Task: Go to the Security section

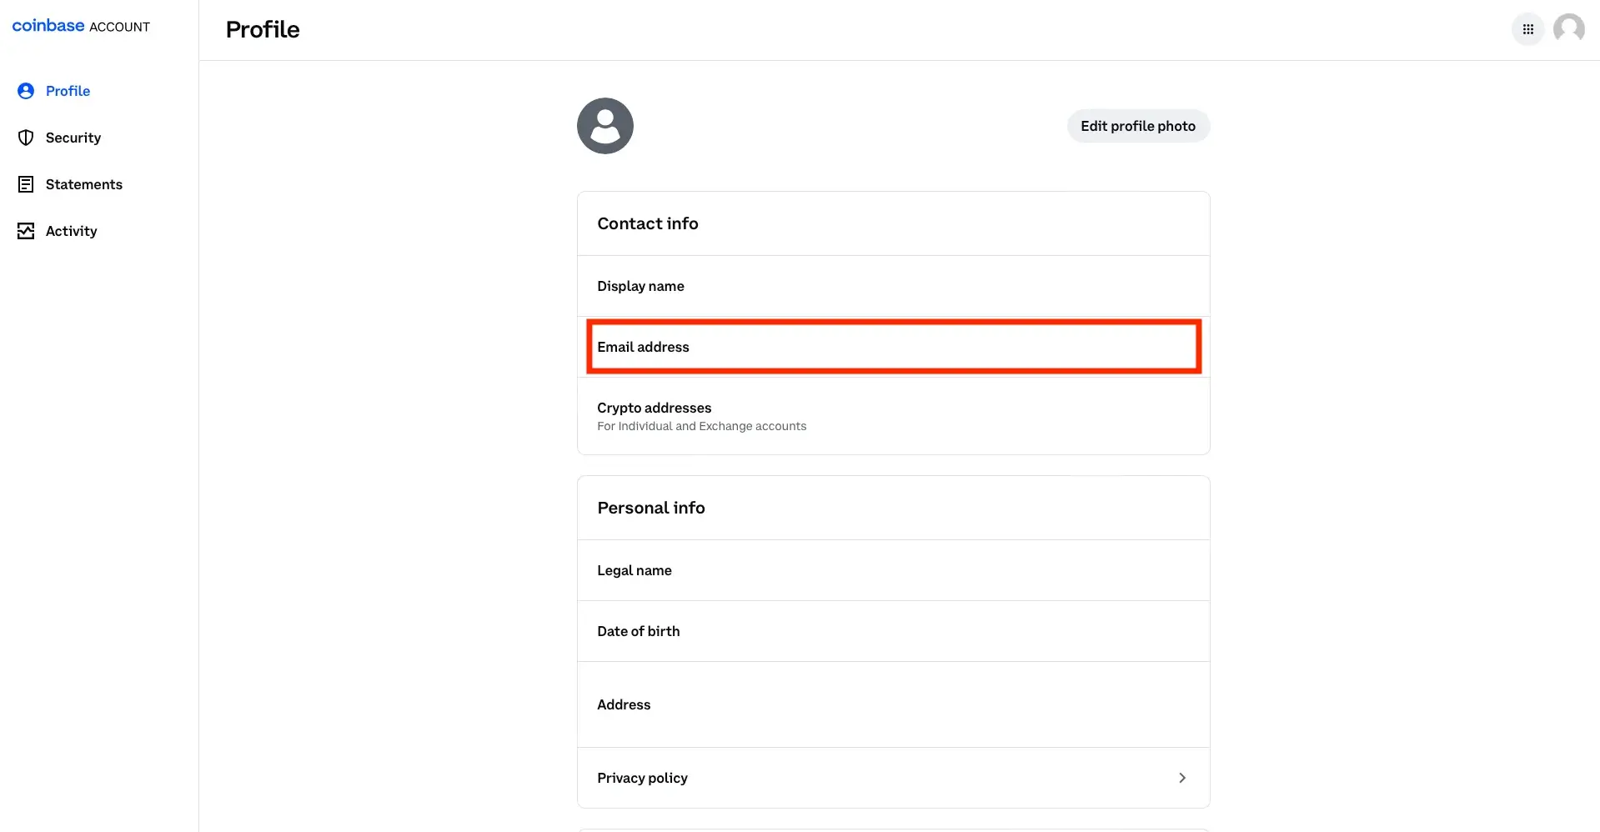Action: pyautogui.click(x=73, y=138)
